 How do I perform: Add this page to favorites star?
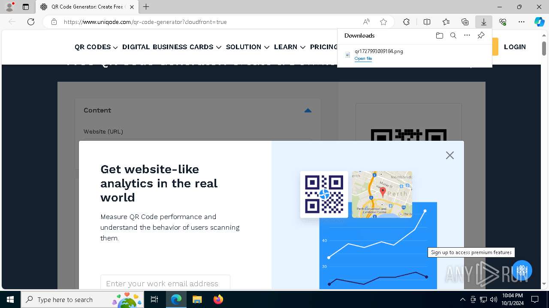[383, 22]
